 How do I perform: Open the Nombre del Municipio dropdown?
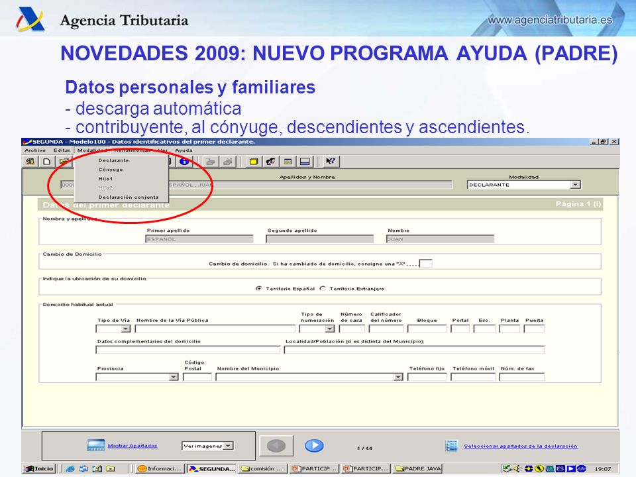click(x=398, y=377)
